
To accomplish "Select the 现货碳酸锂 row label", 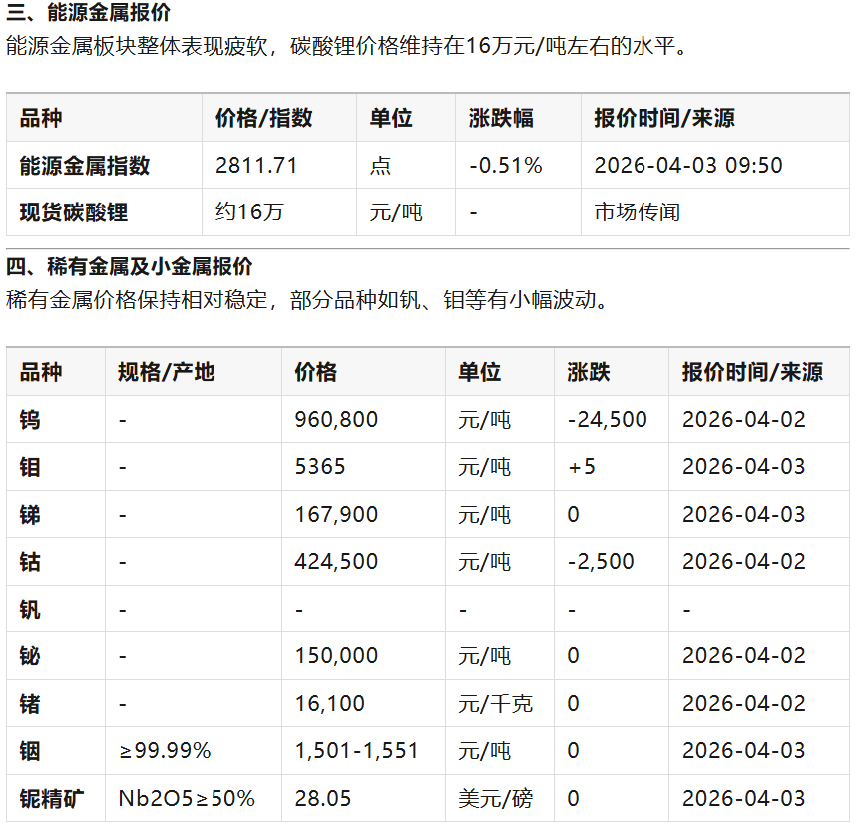I will [74, 212].
